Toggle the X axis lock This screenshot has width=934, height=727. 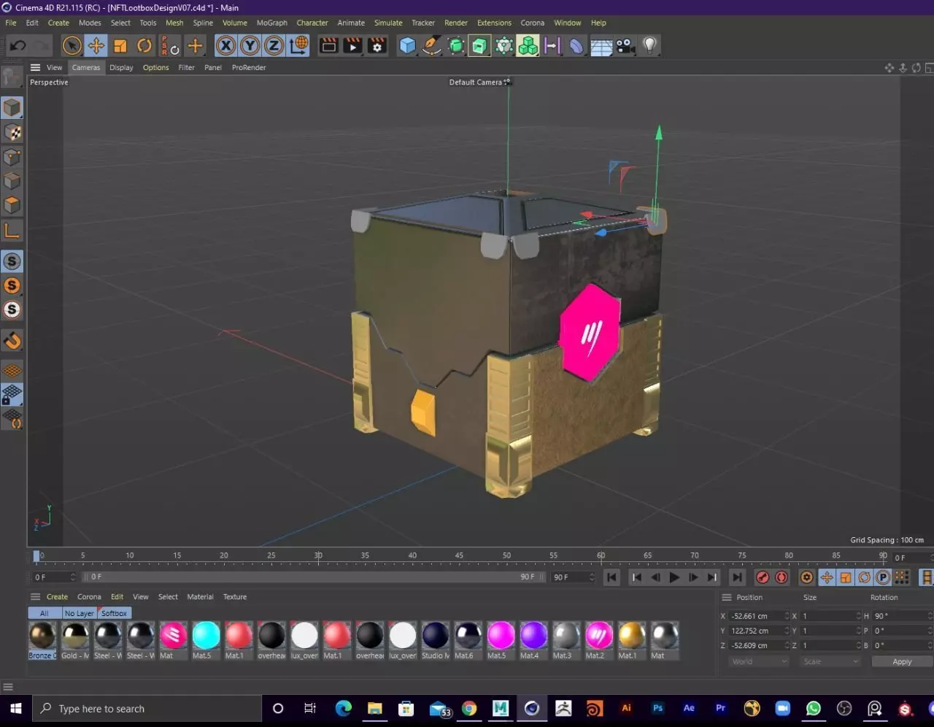click(226, 46)
